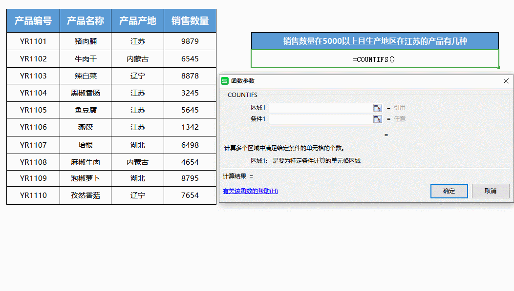This screenshot has height=291, width=514.
Task: Select the 孜然香菇 product name cell
Action: pos(86,195)
